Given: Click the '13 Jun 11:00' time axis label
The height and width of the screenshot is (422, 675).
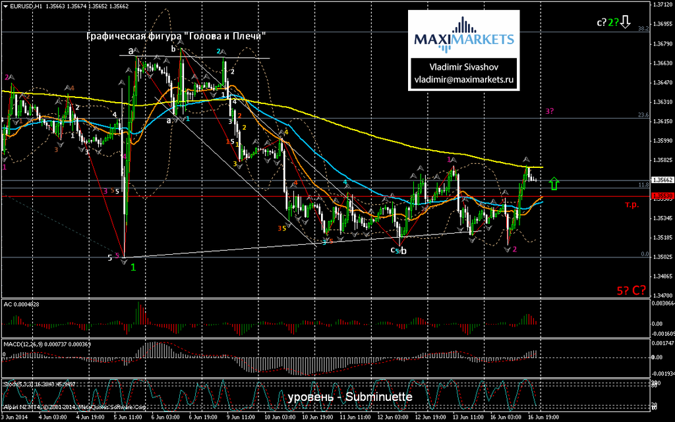Looking at the screenshot, I should coord(469,417).
